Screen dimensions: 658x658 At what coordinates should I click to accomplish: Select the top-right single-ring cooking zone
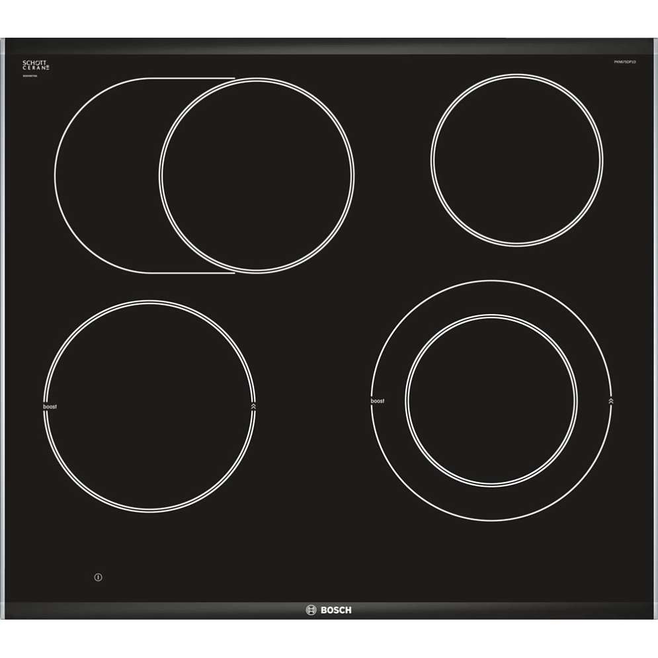516,160
